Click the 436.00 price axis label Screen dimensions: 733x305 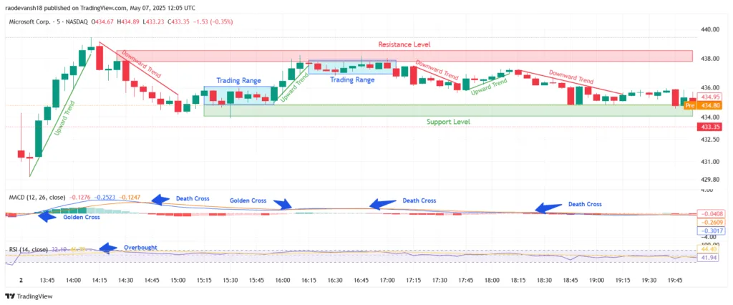(709, 87)
